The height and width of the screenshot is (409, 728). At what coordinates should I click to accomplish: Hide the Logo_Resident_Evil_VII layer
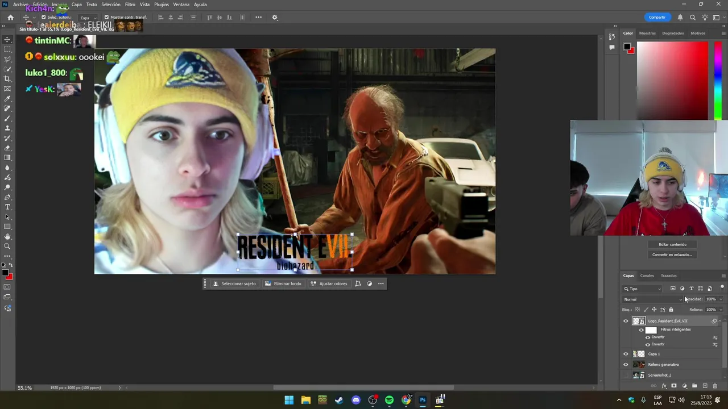pyautogui.click(x=626, y=321)
